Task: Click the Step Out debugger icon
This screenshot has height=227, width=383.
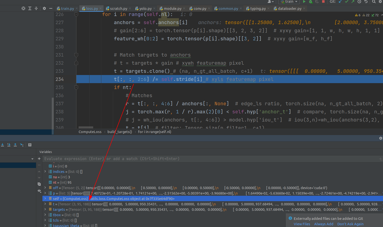Action: [15, 145]
